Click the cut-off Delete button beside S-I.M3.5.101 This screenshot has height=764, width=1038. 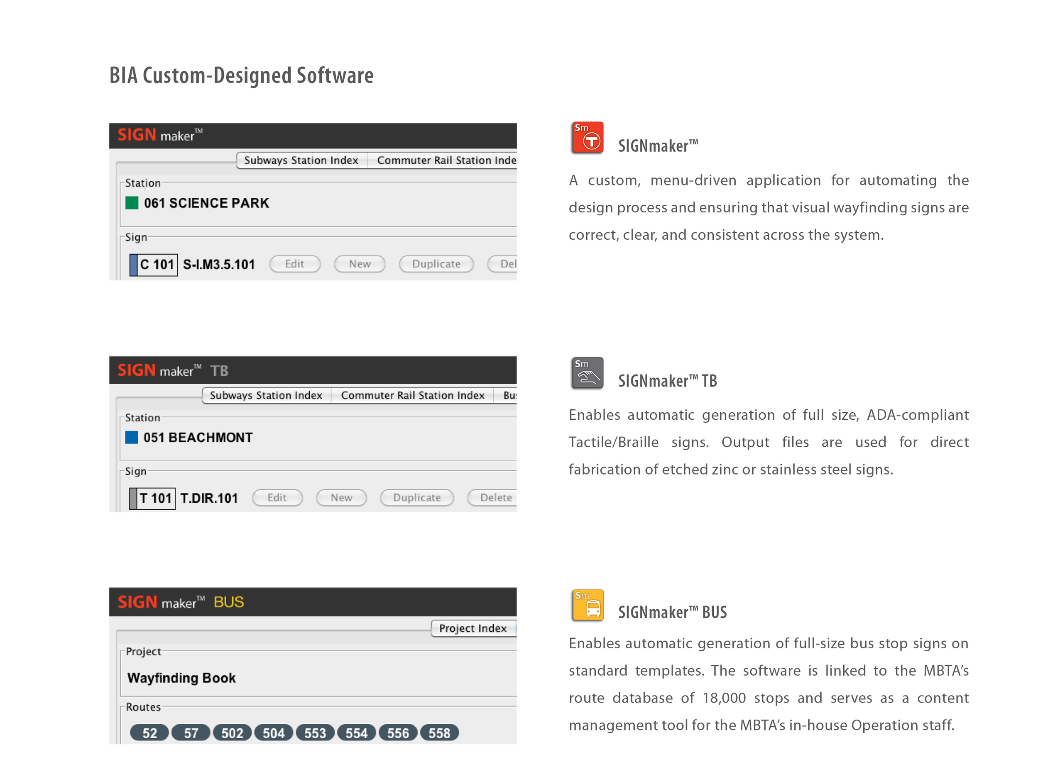502,264
